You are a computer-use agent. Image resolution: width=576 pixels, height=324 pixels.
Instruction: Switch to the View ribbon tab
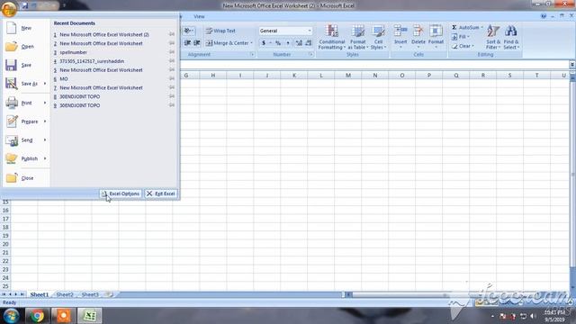pyautogui.click(x=199, y=16)
